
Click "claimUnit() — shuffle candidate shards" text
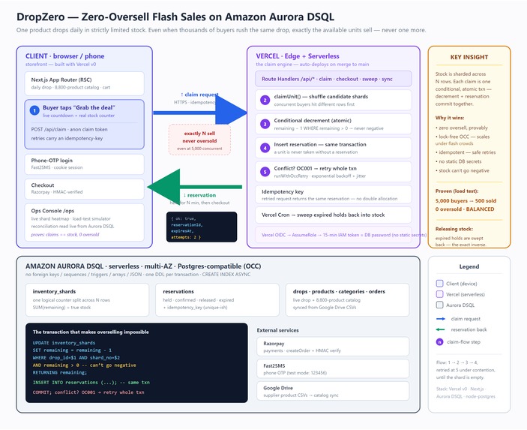321,97
